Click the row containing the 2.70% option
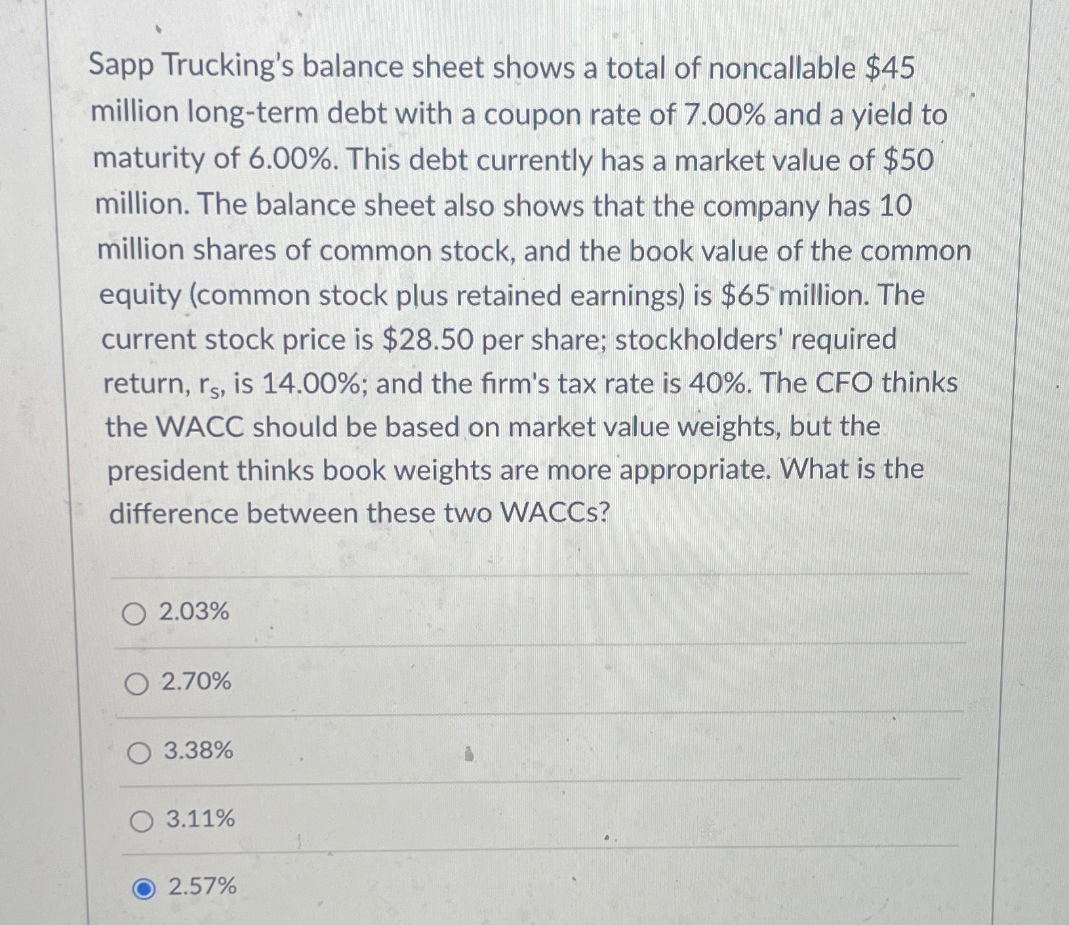This screenshot has width=1069, height=925. tap(459, 684)
